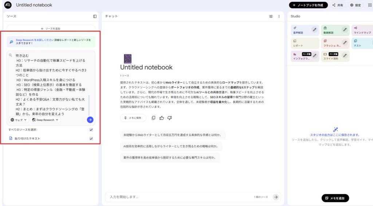This screenshot has width=373, height=206.
Task: Open chat configuration sliders icon
Action: 271,16
